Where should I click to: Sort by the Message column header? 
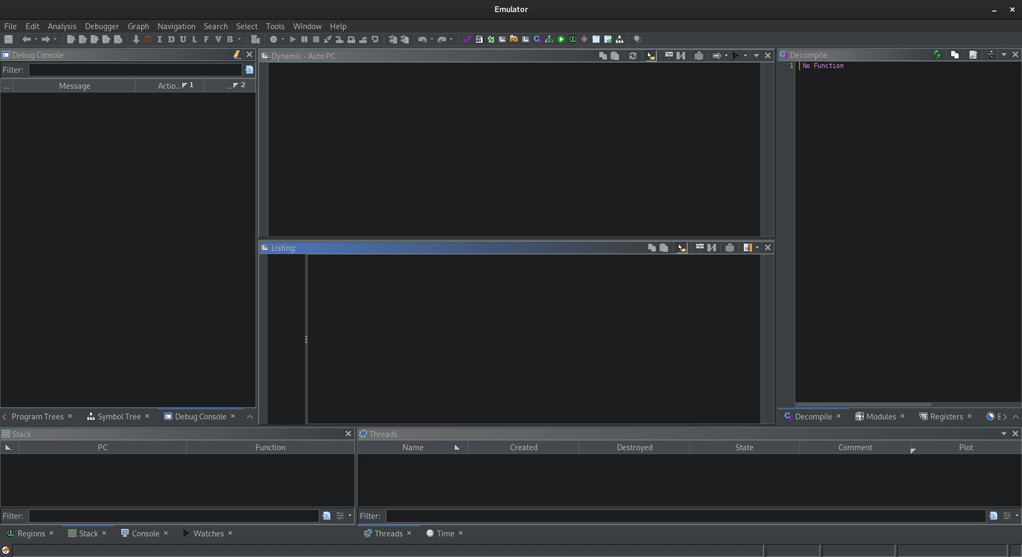[74, 86]
